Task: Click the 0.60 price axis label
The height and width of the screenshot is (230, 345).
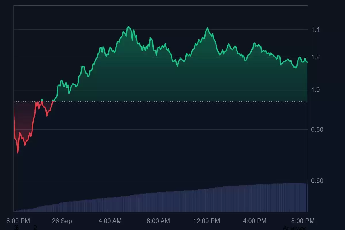Action: click(317, 181)
